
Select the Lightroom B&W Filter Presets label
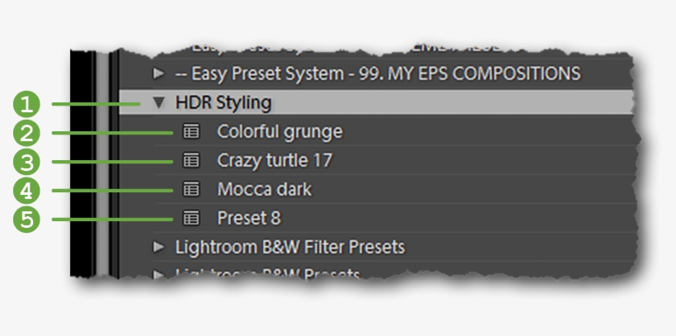point(290,247)
